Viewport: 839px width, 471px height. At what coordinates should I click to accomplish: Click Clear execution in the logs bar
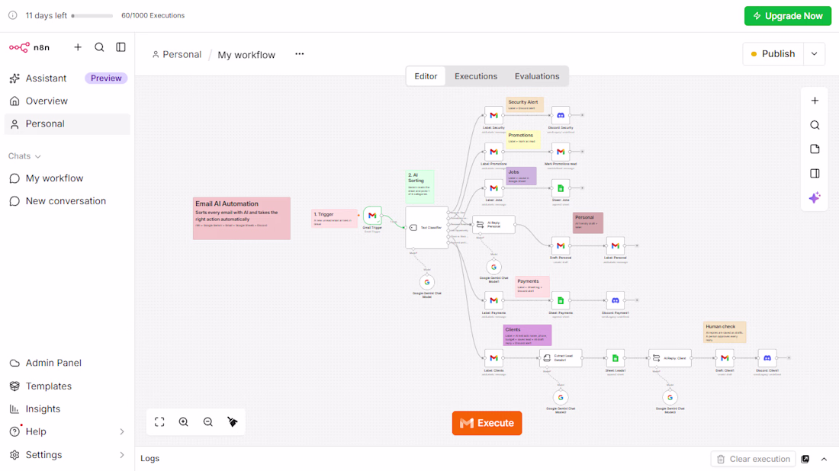[754, 459]
